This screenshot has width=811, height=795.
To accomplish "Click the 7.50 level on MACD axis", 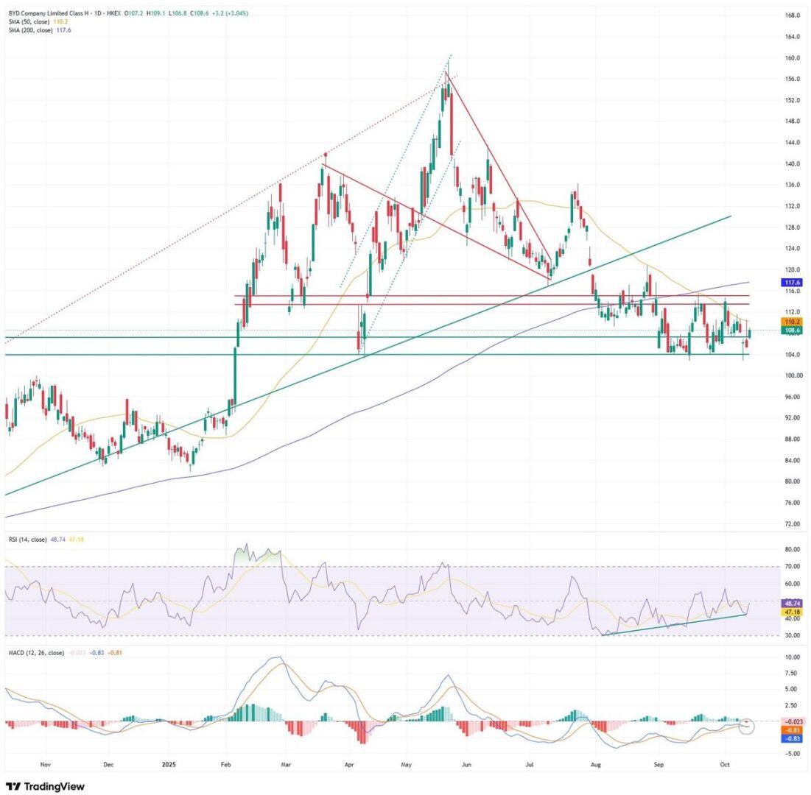I will point(793,673).
